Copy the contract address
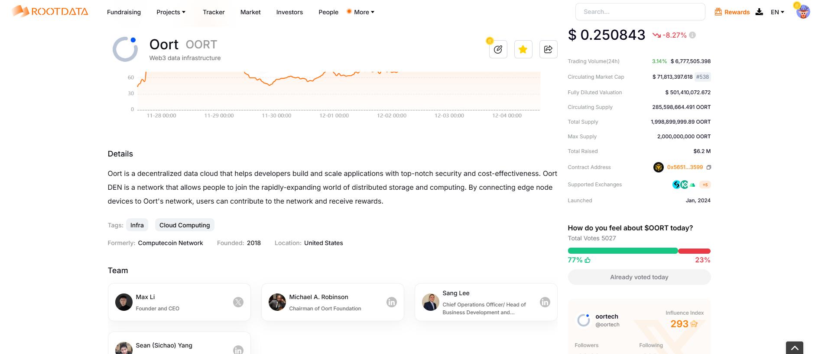This screenshot has width=815, height=354. tap(709, 167)
